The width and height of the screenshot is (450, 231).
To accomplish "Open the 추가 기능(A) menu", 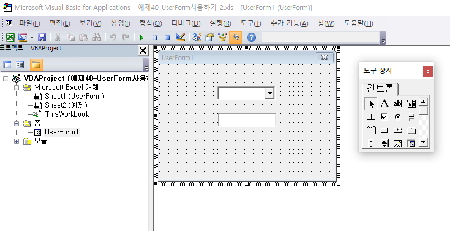I will click(290, 23).
